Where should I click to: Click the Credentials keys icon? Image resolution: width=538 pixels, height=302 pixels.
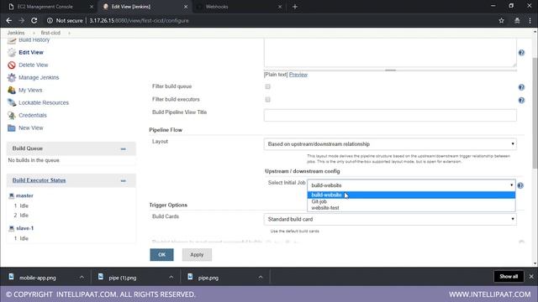12,116
